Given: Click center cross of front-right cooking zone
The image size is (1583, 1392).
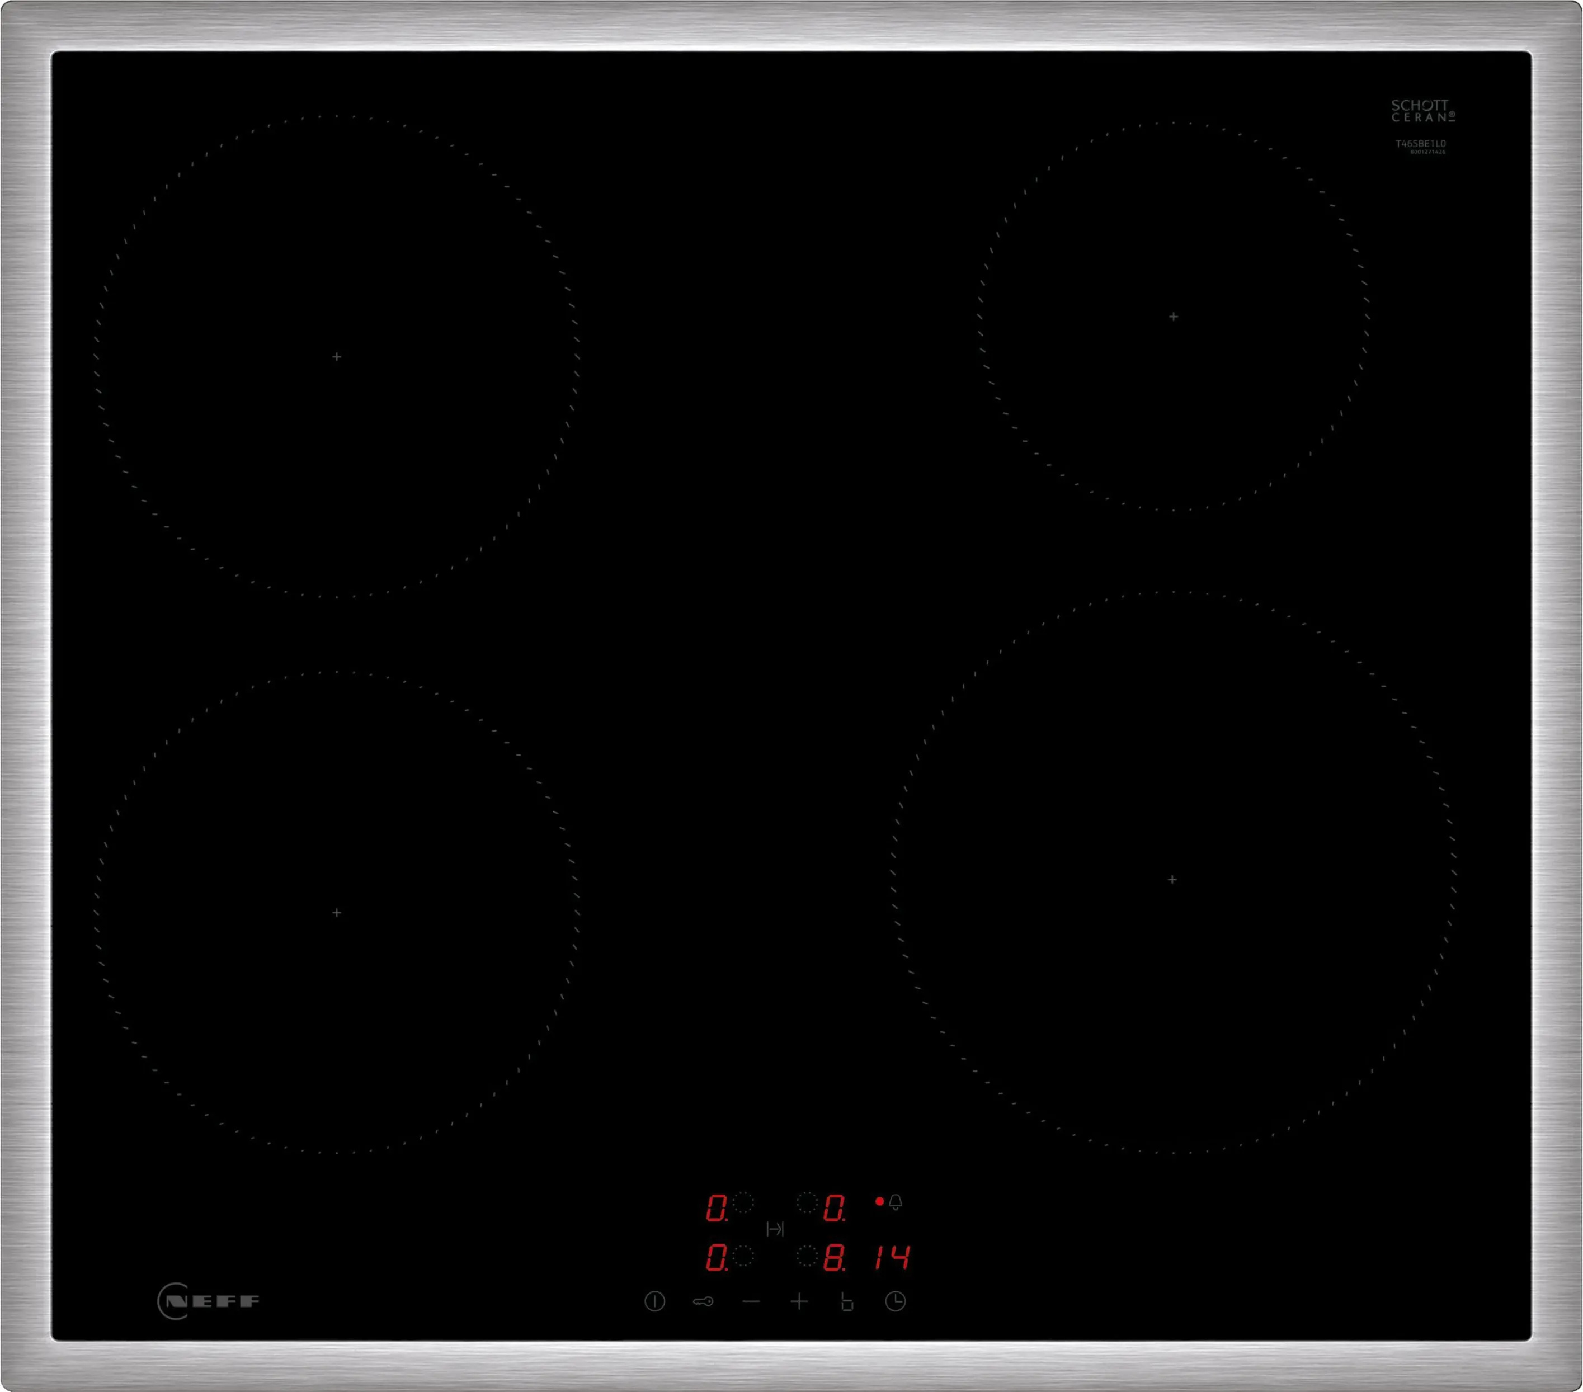Looking at the screenshot, I should pyautogui.click(x=1172, y=880).
